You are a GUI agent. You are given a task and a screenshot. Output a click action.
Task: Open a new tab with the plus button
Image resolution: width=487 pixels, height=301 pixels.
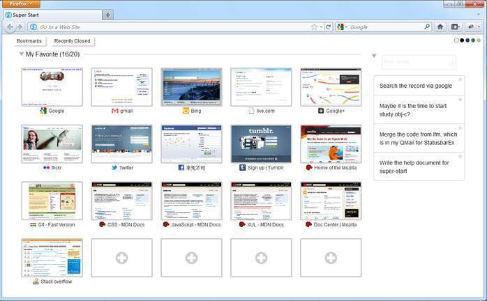[x=107, y=15]
